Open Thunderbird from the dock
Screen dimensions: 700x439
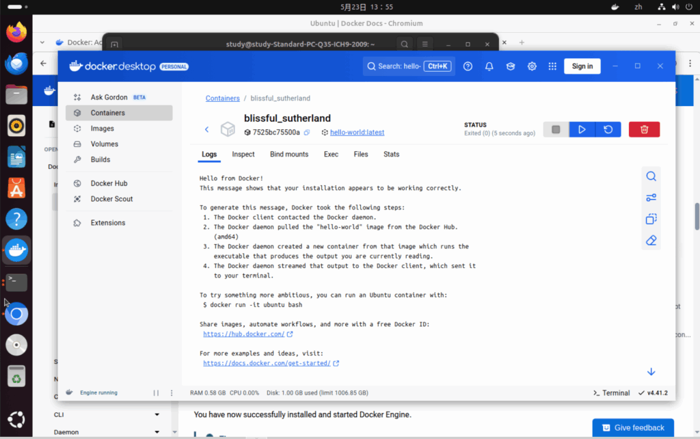click(16, 64)
